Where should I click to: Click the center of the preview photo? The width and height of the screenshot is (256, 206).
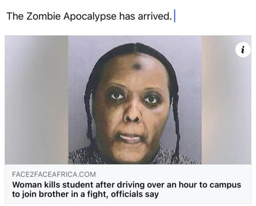tap(135, 100)
